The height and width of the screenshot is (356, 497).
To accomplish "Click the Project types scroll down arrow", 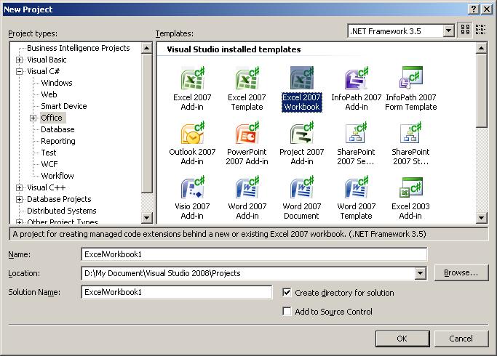I will [x=147, y=218].
